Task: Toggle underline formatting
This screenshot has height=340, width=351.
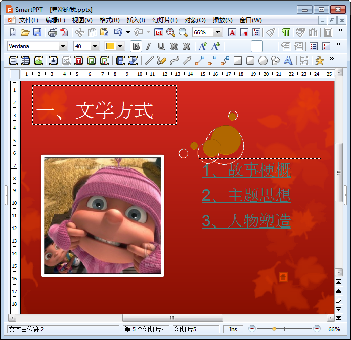Action: (x=161, y=46)
